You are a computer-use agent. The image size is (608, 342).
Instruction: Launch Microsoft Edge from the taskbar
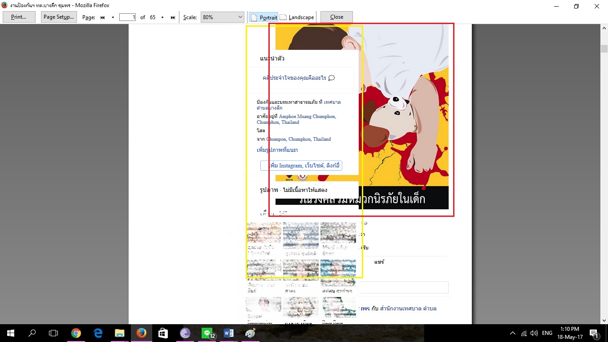[x=98, y=333]
